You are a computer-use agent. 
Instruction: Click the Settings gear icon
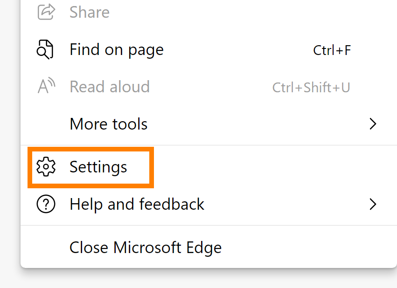(46, 167)
